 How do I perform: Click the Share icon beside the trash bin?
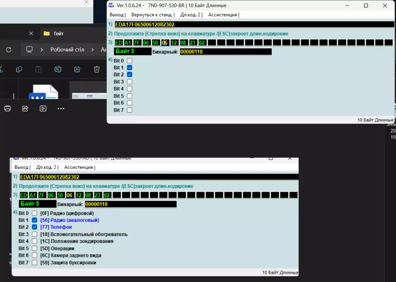point(77,69)
